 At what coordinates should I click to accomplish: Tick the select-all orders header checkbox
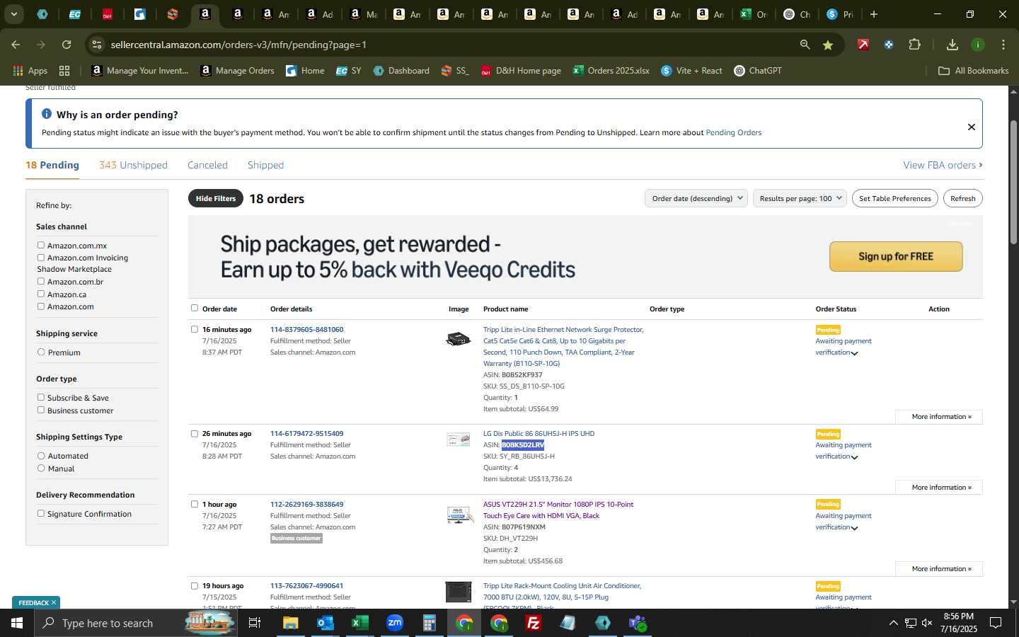coord(195,308)
